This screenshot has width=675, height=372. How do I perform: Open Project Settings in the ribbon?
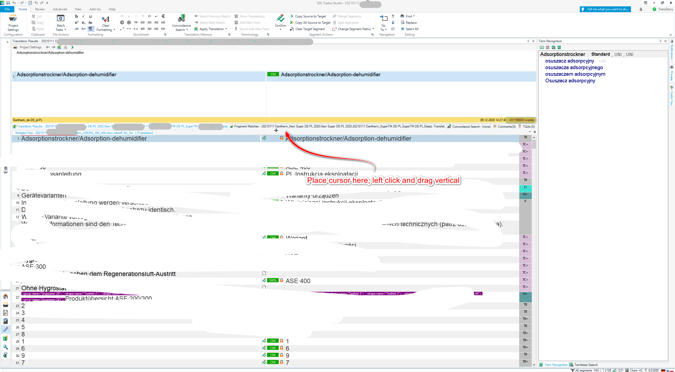pyautogui.click(x=13, y=23)
